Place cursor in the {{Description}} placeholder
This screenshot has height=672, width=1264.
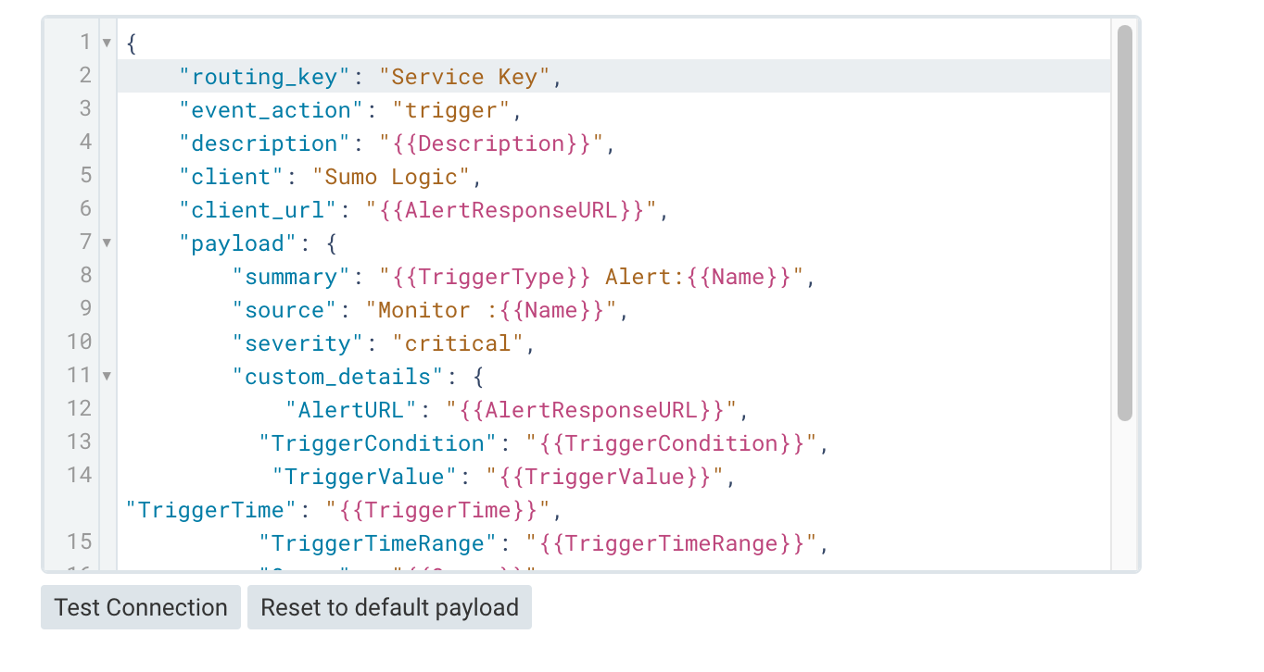point(492,143)
